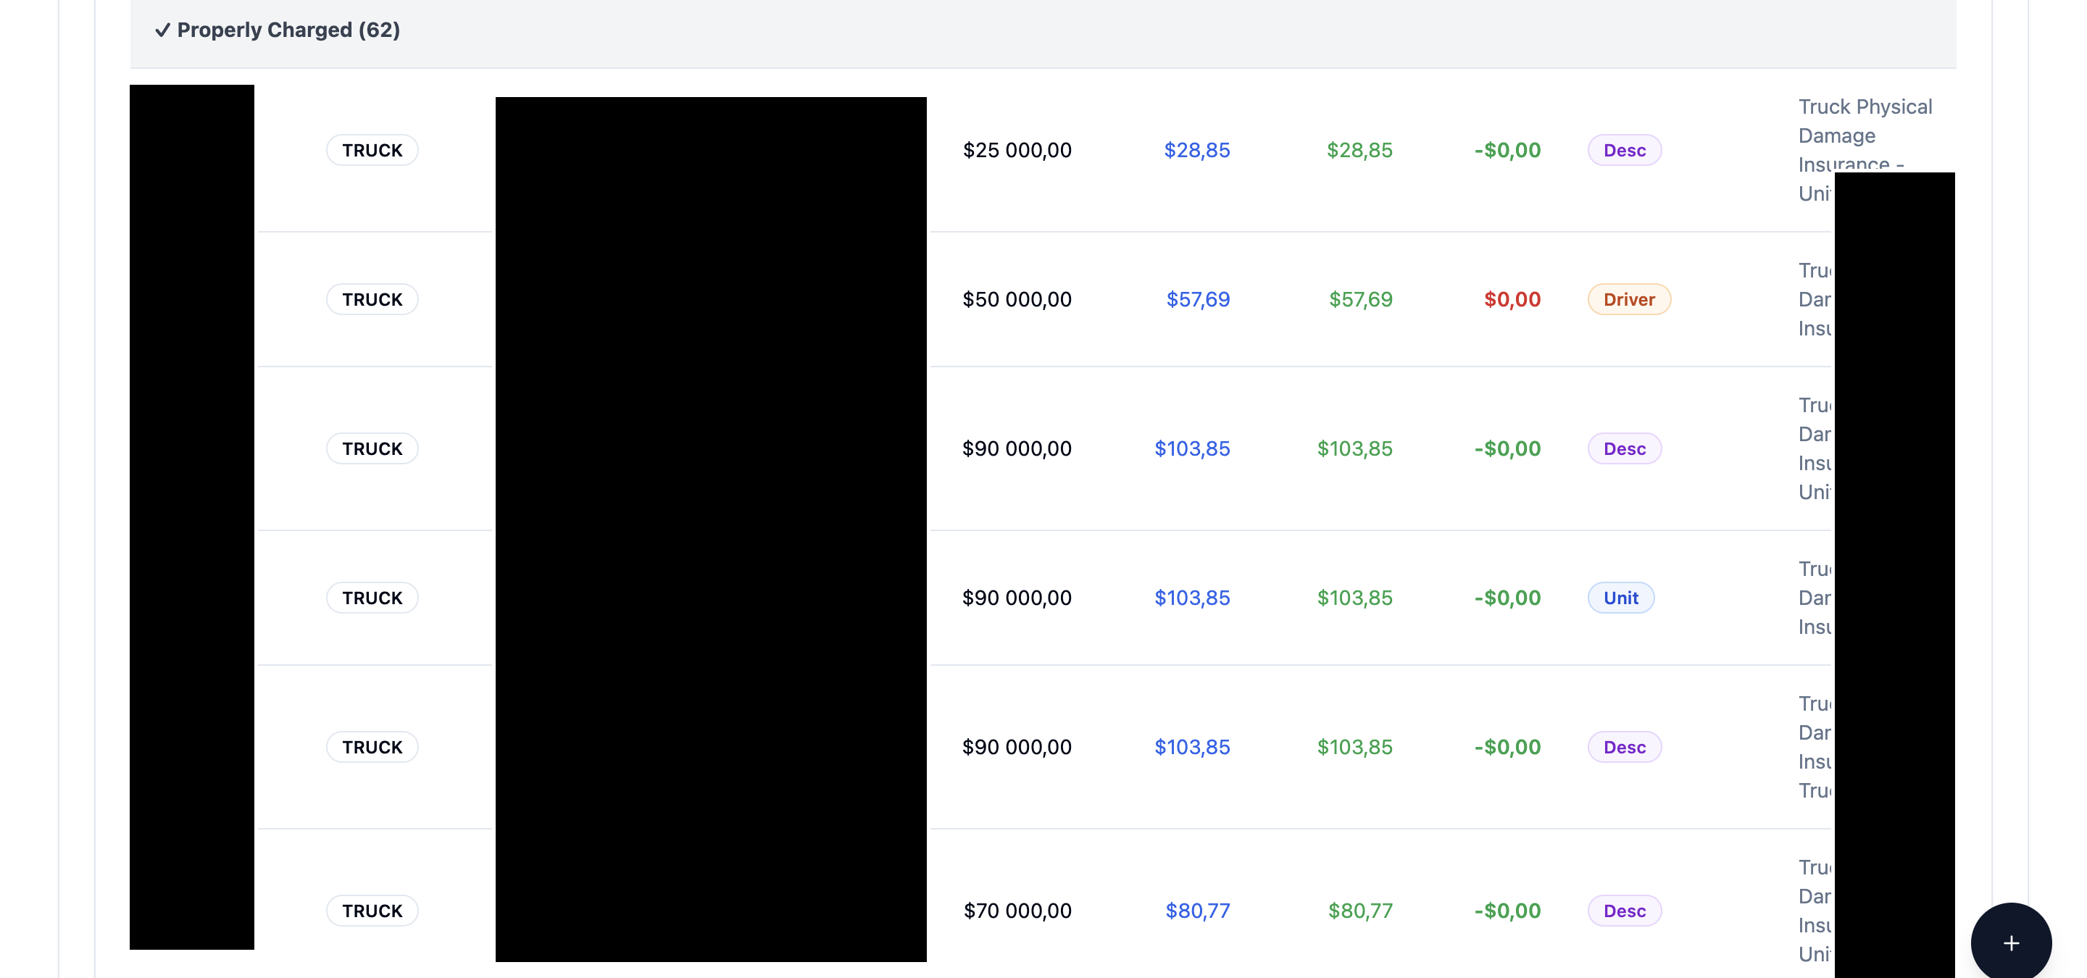Select TRUCK tag in the $25 000,00 row
The height and width of the screenshot is (978, 2087).
coord(372,150)
